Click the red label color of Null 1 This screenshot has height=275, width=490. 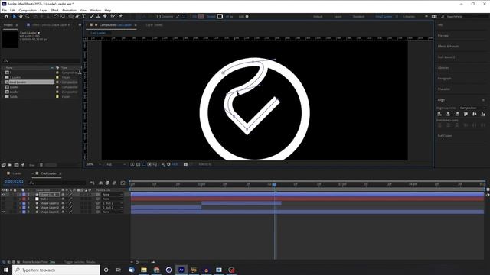click(x=24, y=199)
